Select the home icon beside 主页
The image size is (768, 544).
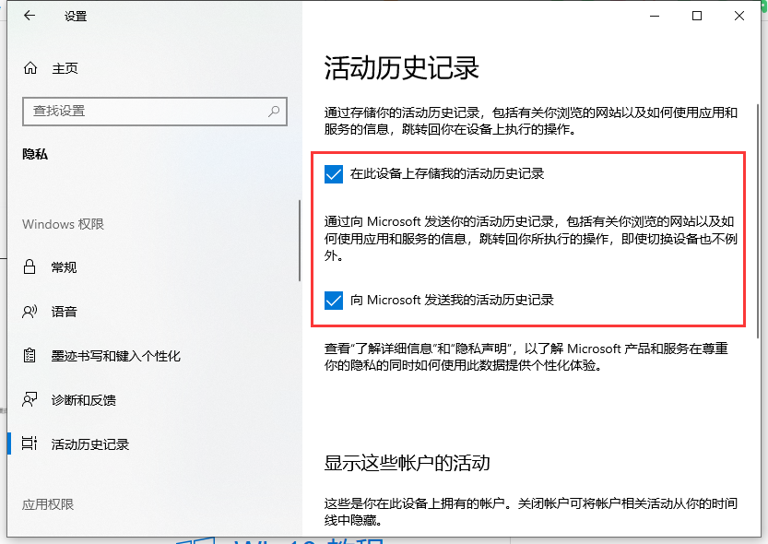[x=29, y=67]
